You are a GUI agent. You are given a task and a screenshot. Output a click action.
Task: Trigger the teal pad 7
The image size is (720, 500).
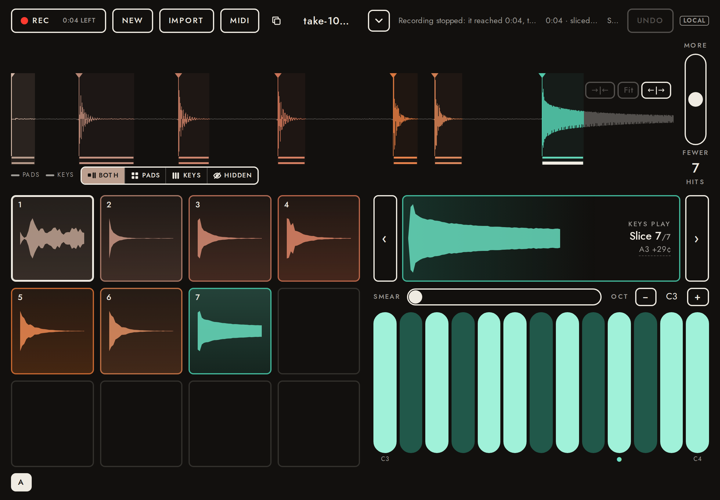coord(230,331)
